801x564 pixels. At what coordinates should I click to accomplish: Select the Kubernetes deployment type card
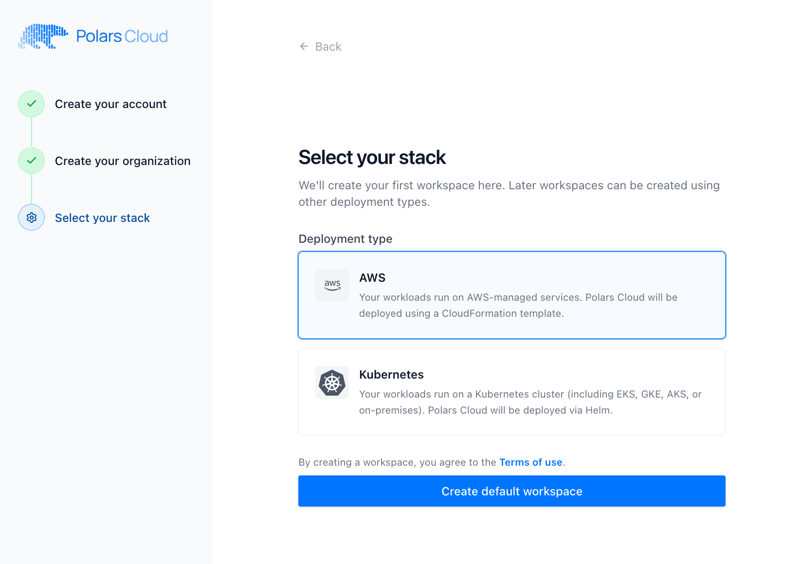[x=512, y=392]
